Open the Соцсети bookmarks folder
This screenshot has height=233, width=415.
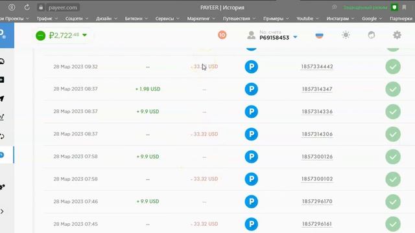pos(77,19)
